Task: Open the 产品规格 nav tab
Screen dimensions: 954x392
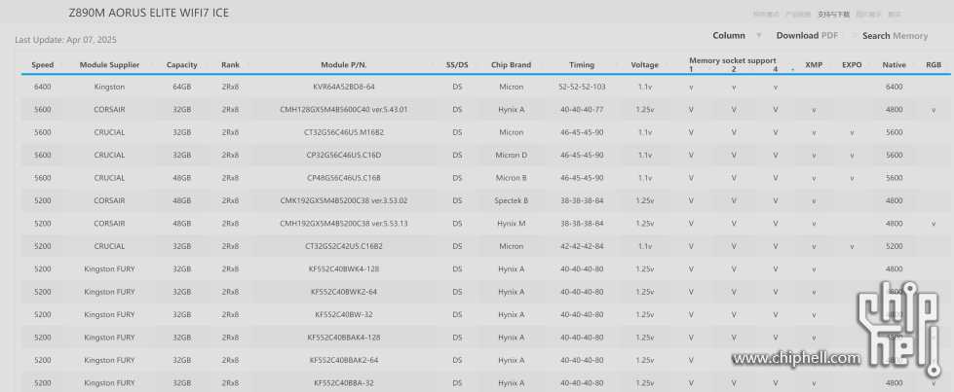Action: [x=798, y=15]
